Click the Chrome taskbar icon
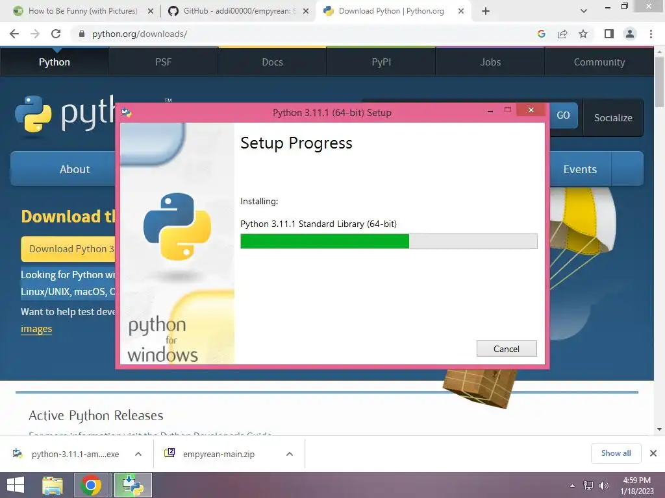The width and height of the screenshot is (665, 498). click(91, 485)
